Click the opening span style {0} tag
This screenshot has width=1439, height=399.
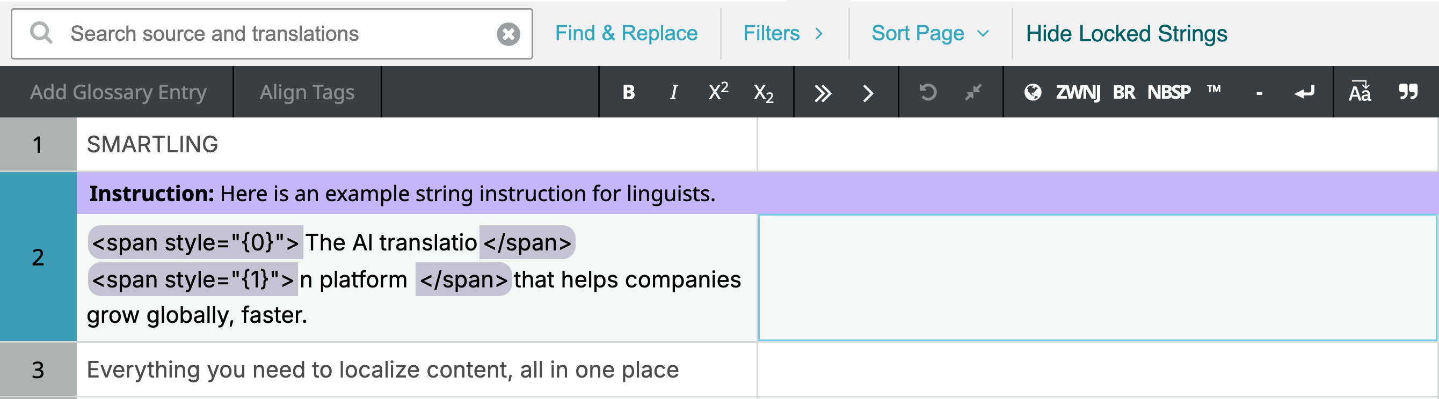[195, 242]
